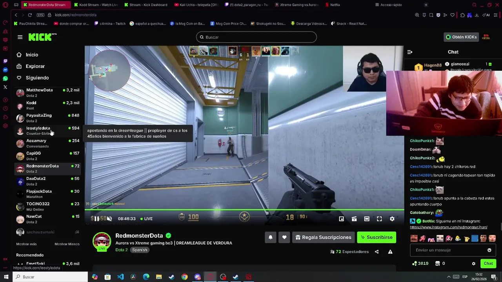Expand list with Mostrar más
This screenshot has width=502, height=282.
click(x=26, y=244)
